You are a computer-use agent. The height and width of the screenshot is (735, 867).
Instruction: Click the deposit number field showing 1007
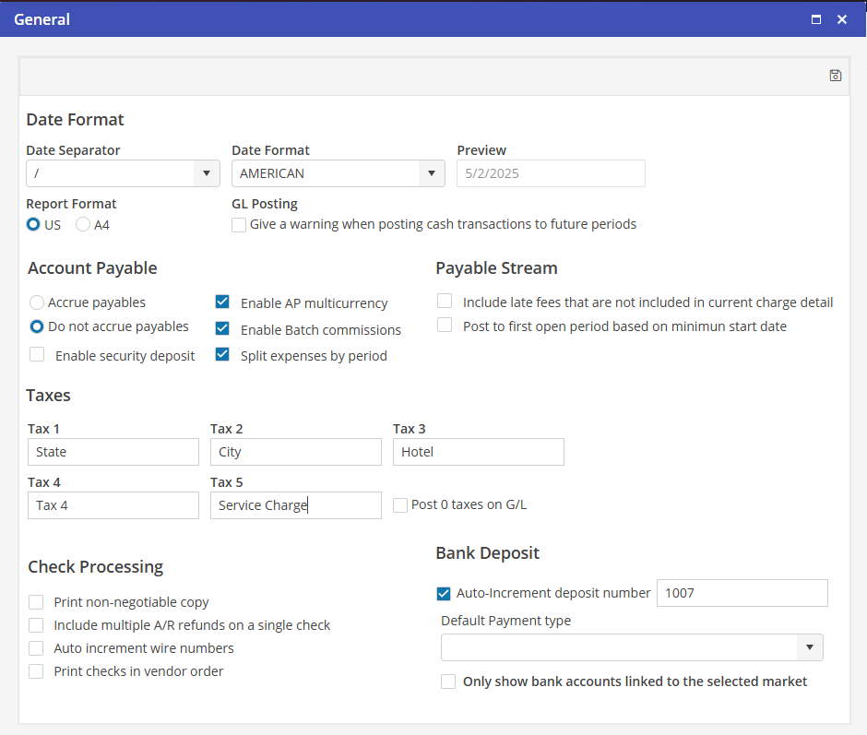pyautogui.click(x=742, y=593)
